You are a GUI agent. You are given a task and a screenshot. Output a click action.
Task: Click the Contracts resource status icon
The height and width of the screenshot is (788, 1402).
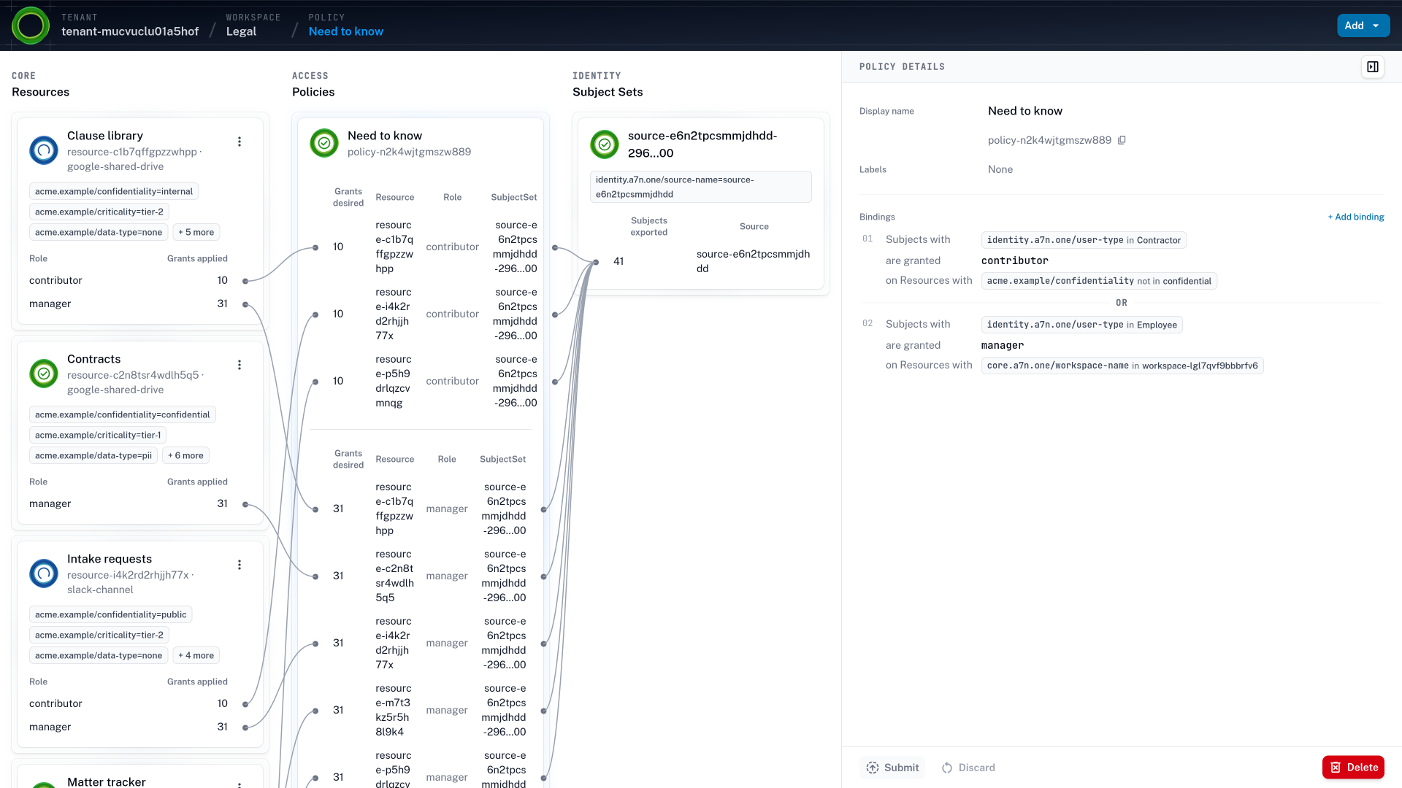pyautogui.click(x=44, y=374)
